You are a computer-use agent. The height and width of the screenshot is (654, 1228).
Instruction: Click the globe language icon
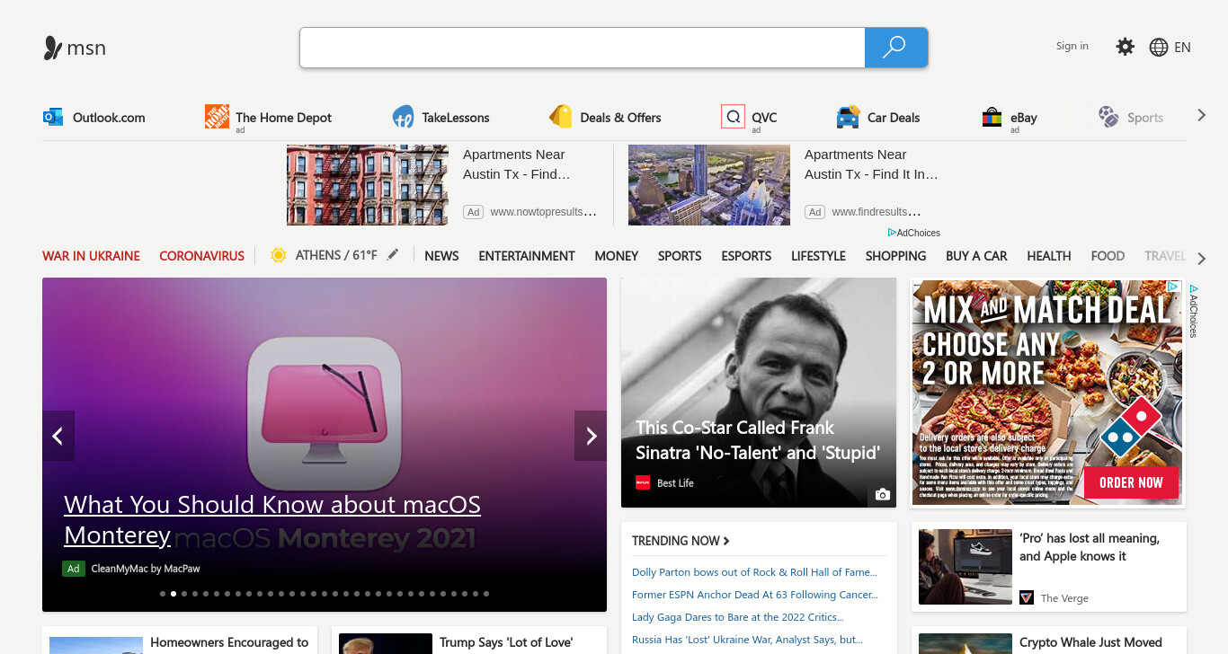point(1159,48)
